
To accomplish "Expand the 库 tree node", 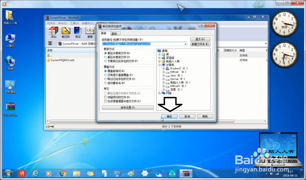I will point(159,54).
